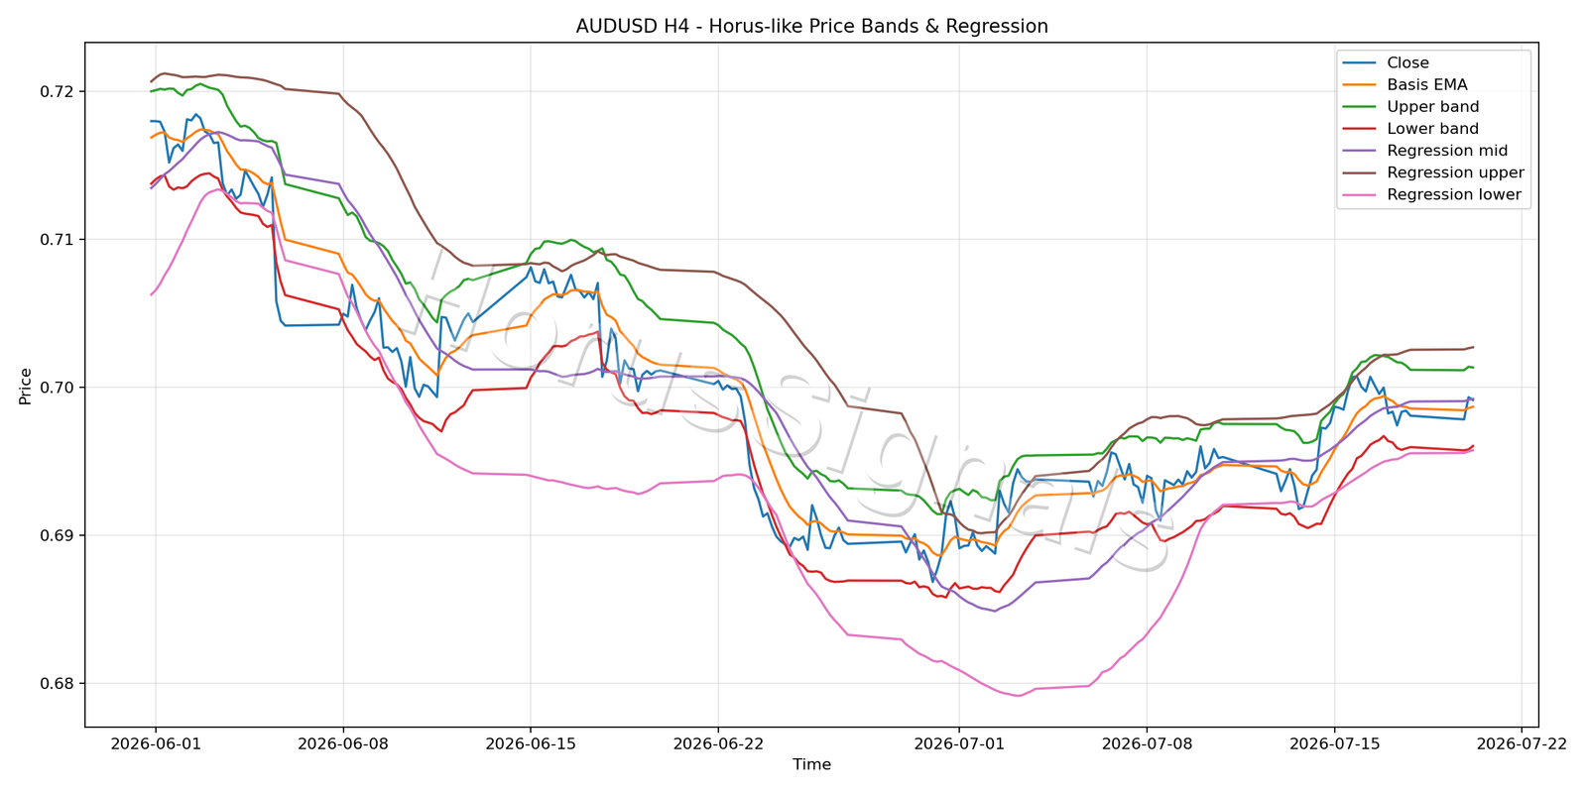1587x793 pixels.
Task: Click the y-axis tick label 0.70
Action: [x=57, y=388]
